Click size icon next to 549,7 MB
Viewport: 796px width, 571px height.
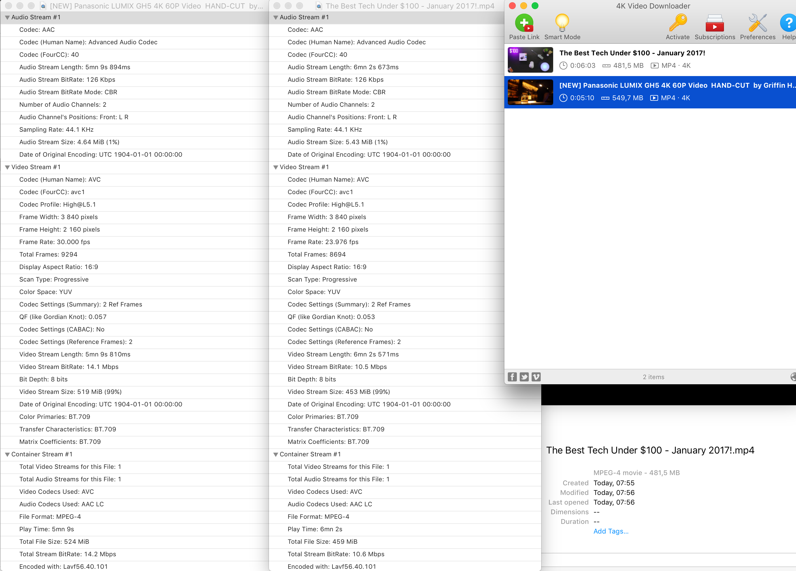point(605,98)
